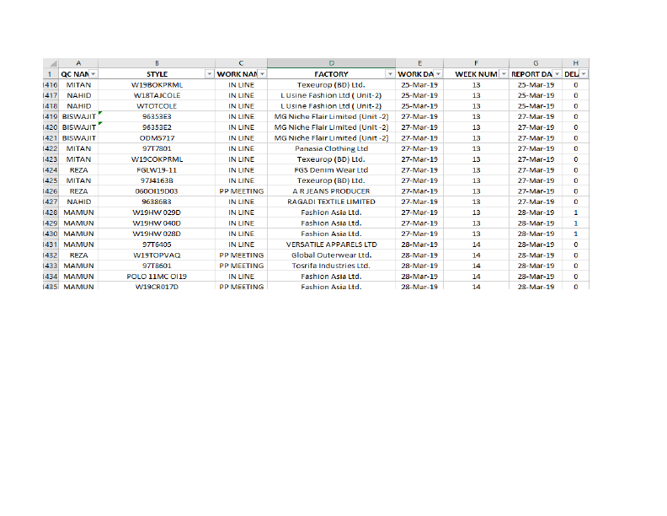
Task: Click the Select All corner triangle
Action: 51,63
